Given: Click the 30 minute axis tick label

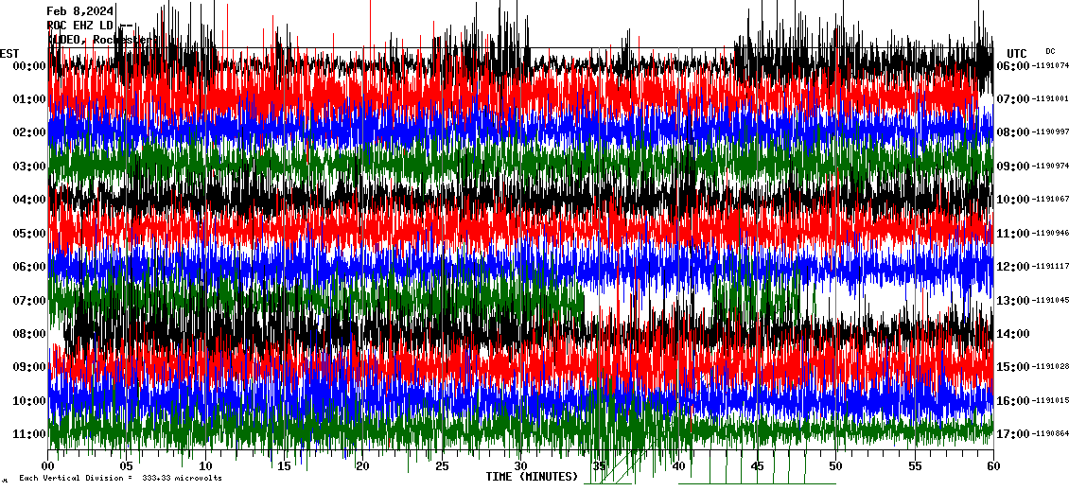Looking at the screenshot, I should (x=521, y=466).
